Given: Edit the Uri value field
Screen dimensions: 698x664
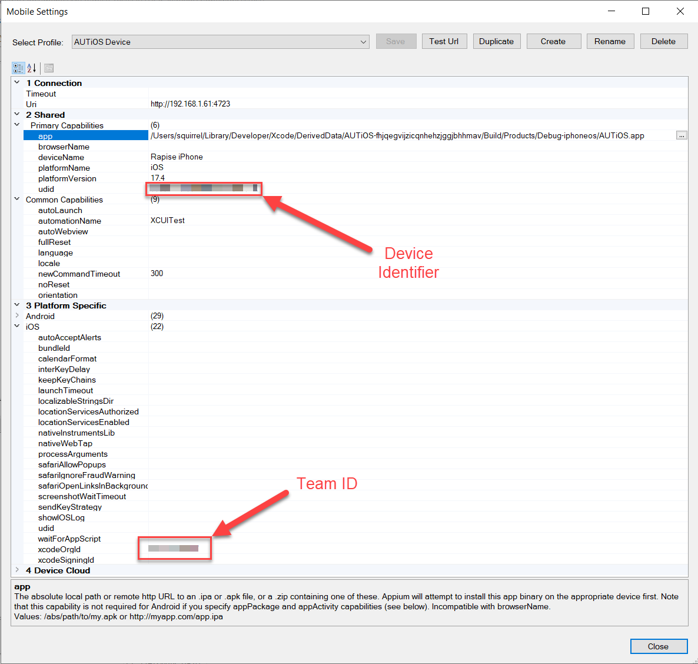Looking at the screenshot, I should (412, 104).
